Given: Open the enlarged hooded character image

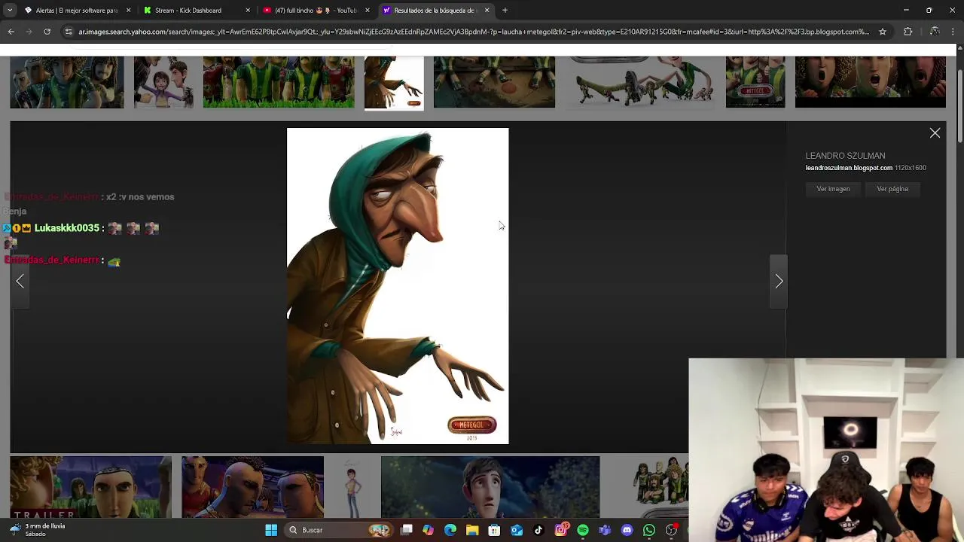Looking at the screenshot, I should (398, 286).
